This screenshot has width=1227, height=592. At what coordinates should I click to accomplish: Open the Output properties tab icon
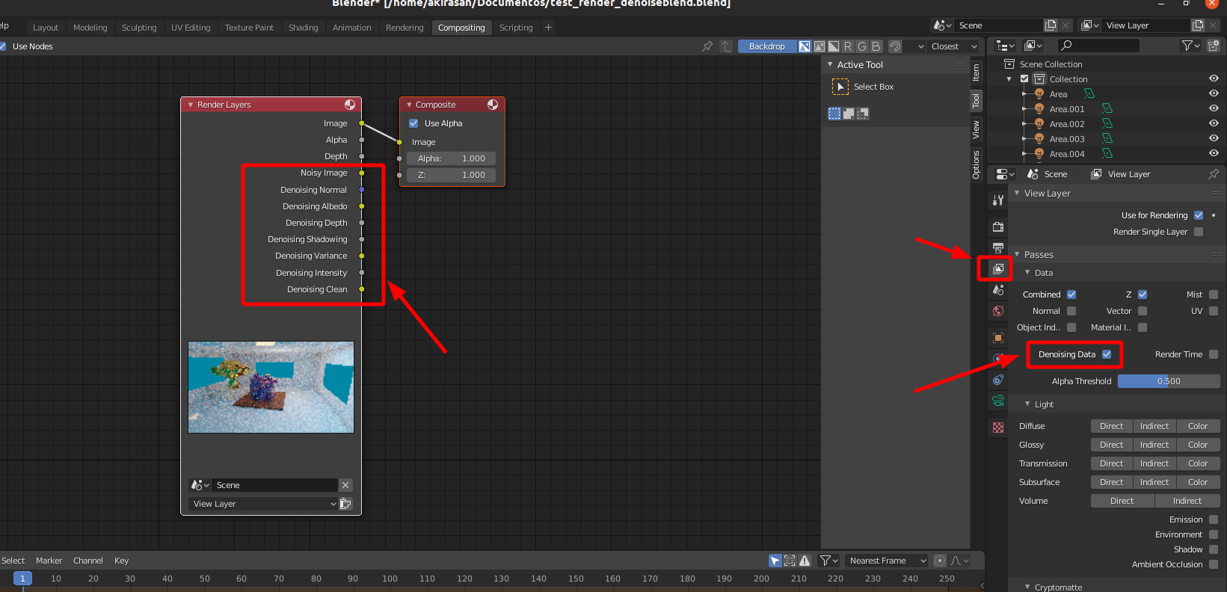click(x=997, y=247)
